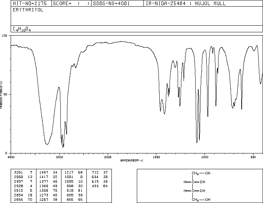Select the SDBS-NO=4081 header cell
Screen dimensions: 263x203
(x=111, y=3)
